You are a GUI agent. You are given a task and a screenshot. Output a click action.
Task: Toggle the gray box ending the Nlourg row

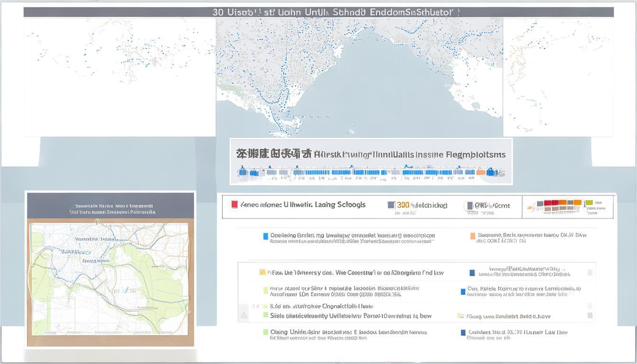coord(590,316)
